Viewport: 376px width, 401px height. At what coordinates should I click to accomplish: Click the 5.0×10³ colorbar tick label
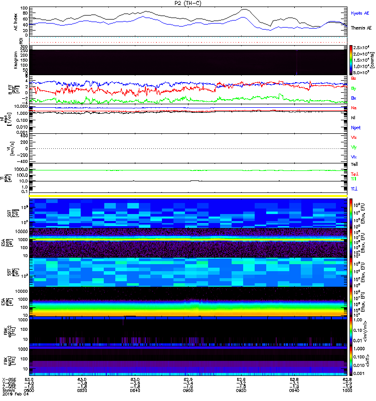click(x=361, y=73)
